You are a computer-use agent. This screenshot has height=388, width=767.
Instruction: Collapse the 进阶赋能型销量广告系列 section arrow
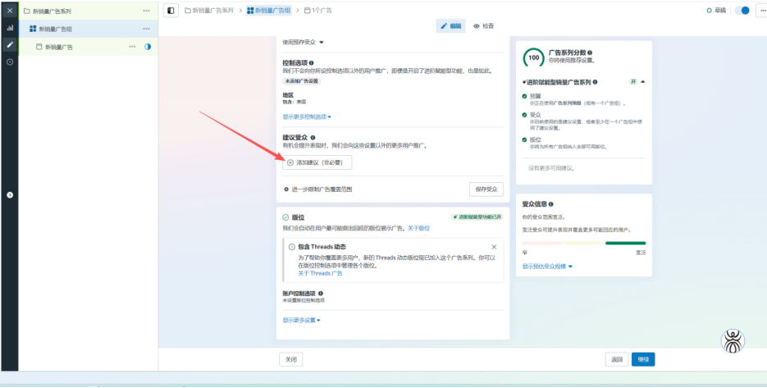(x=643, y=82)
